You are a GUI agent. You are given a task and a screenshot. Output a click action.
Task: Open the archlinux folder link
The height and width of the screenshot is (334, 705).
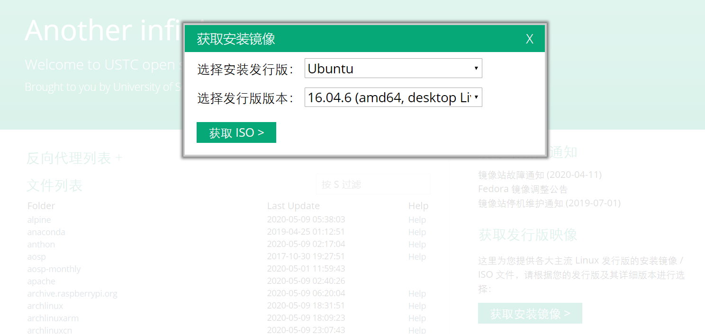[x=45, y=306]
